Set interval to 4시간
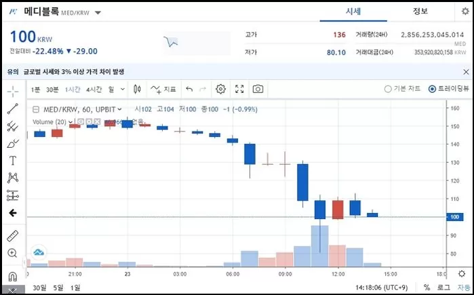 click(x=94, y=90)
